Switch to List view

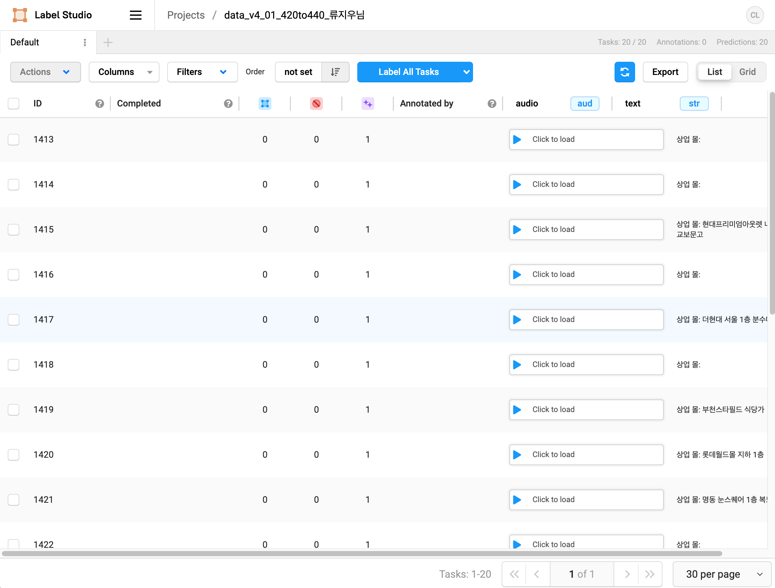(715, 72)
